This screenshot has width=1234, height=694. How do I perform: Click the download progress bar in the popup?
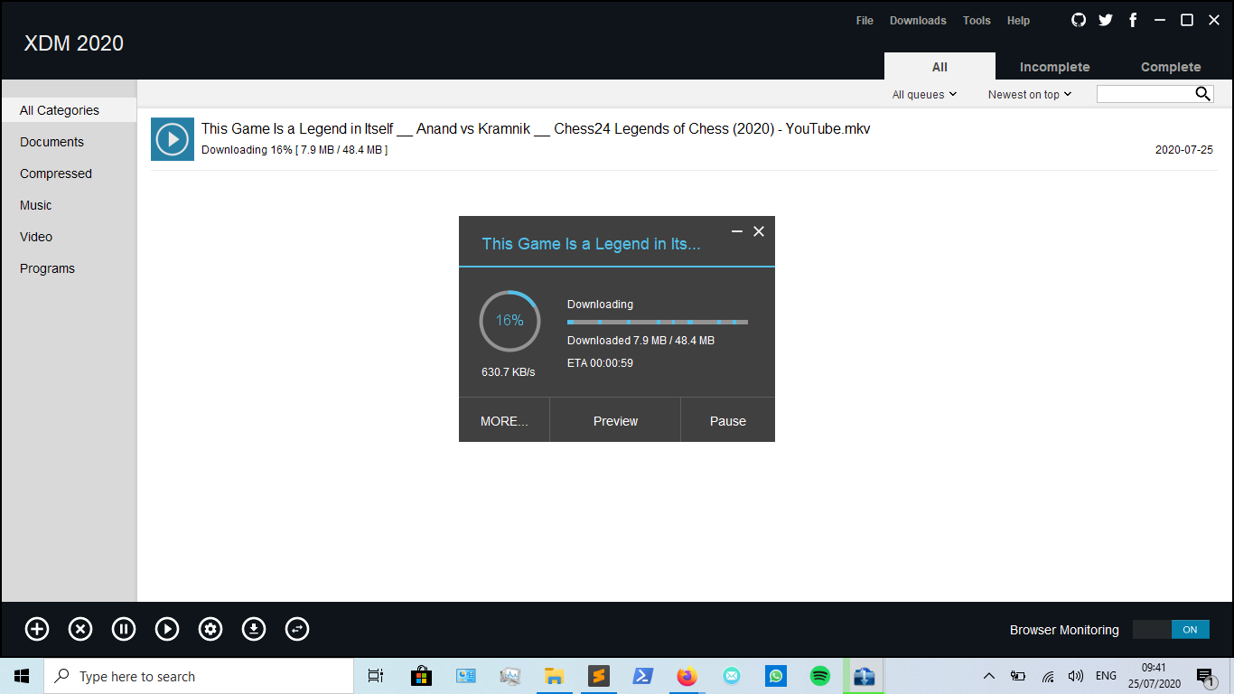tap(657, 322)
